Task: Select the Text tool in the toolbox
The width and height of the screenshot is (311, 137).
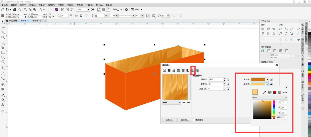Action: pyautogui.click(x=3, y=68)
